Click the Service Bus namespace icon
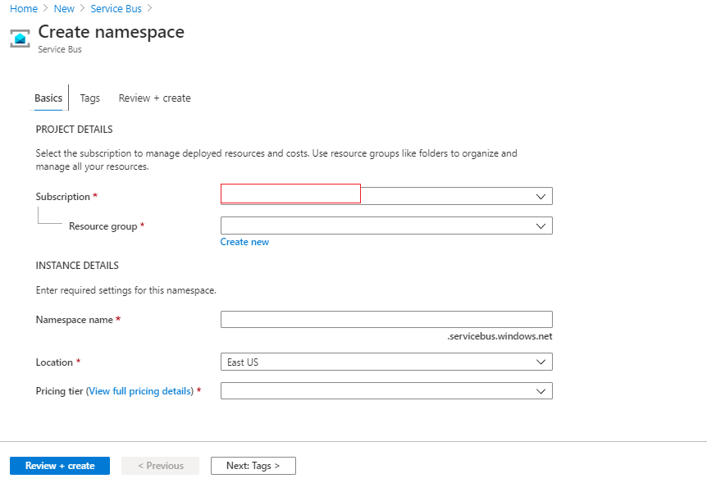This screenshot has width=707, height=483. 20,39
